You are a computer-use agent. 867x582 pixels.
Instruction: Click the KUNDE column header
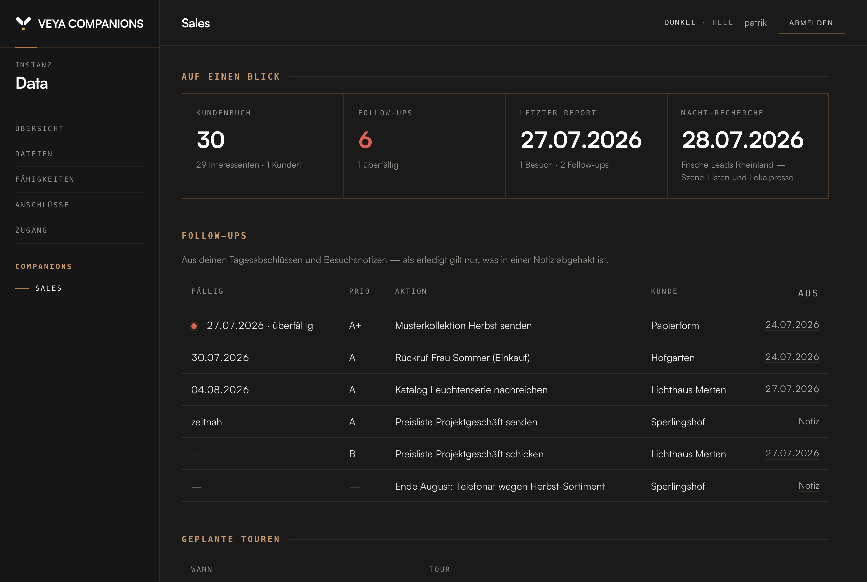(x=664, y=291)
